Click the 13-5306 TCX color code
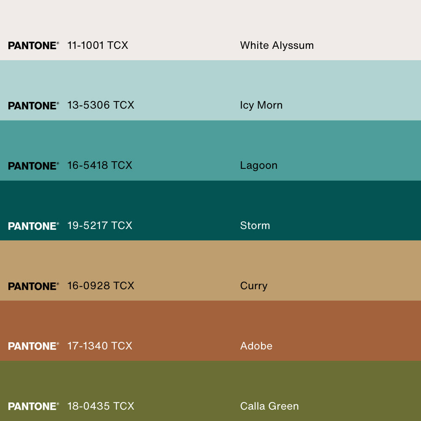421x421 pixels. (101, 105)
